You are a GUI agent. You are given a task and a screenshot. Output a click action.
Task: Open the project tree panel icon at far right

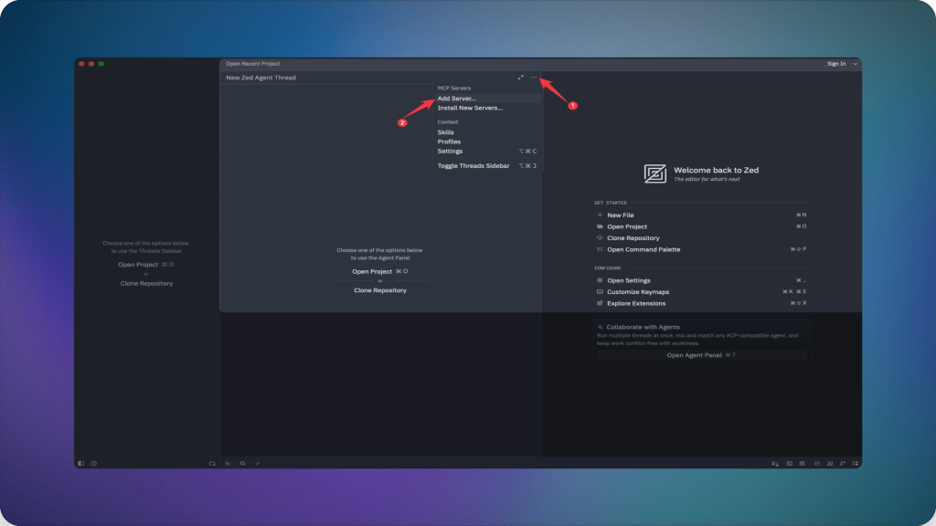coord(856,463)
